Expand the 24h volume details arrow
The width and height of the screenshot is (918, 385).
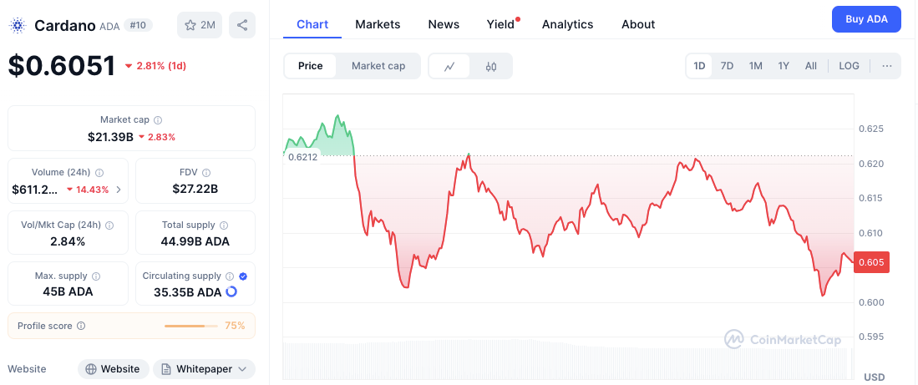(x=118, y=190)
